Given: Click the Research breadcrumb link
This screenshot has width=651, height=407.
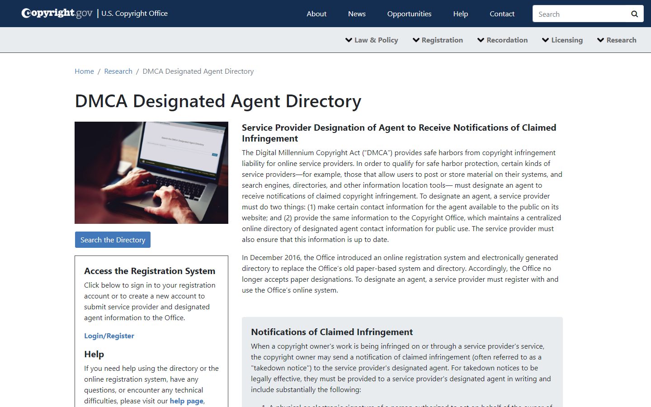Looking at the screenshot, I should click(x=118, y=71).
